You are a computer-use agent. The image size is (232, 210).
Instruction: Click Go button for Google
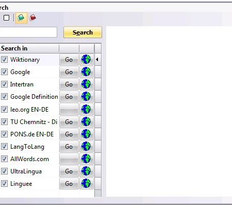pyautogui.click(x=69, y=72)
